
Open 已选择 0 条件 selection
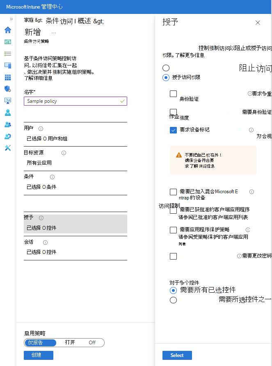[x=41, y=187]
